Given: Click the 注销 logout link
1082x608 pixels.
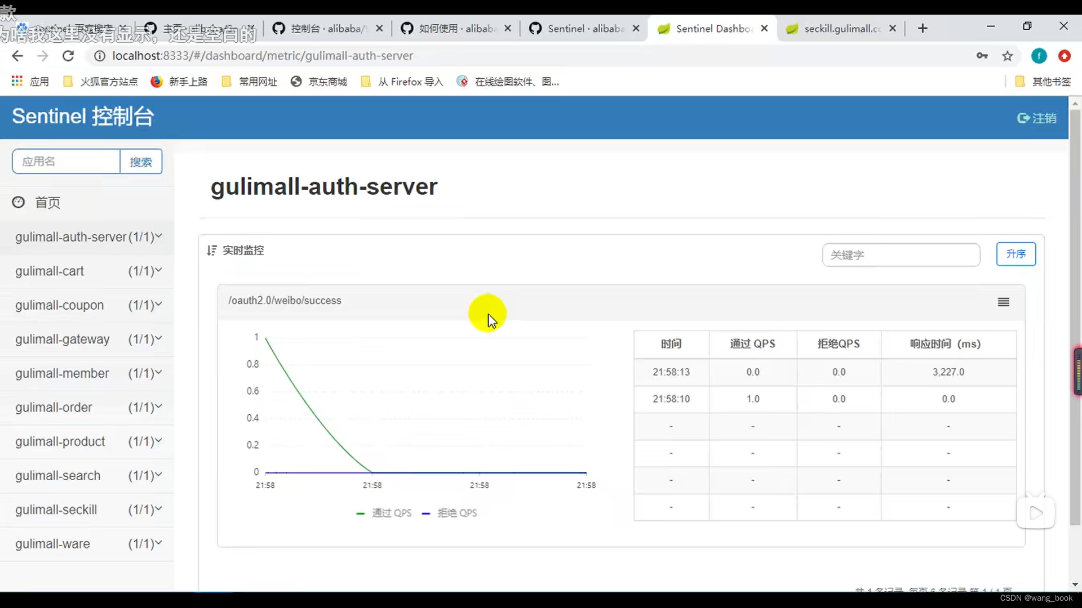Looking at the screenshot, I should coord(1037,118).
